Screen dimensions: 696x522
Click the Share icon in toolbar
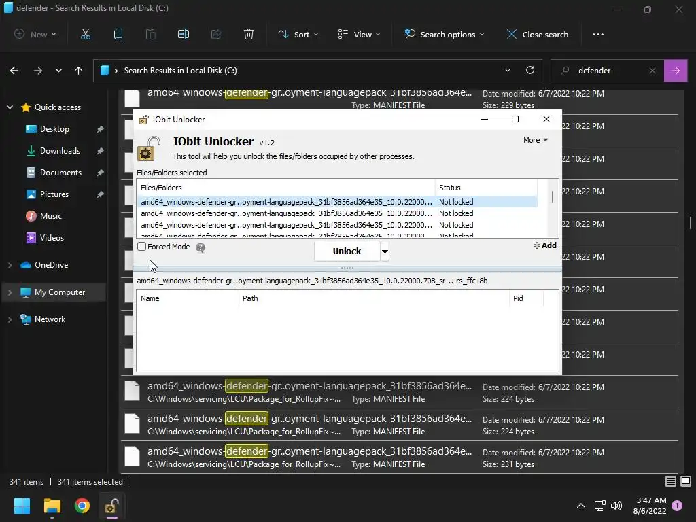tap(216, 34)
